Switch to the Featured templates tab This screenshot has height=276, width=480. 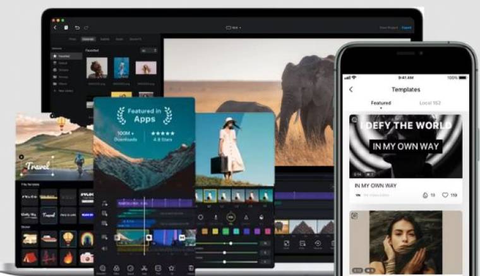tap(381, 103)
